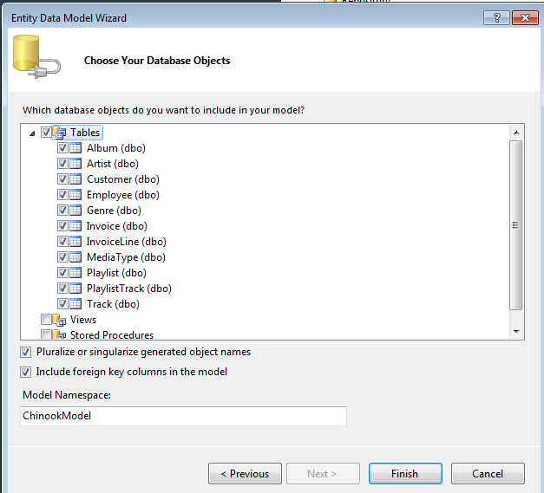
Task: Go back with the Previous button
Action: coord(245,473)
